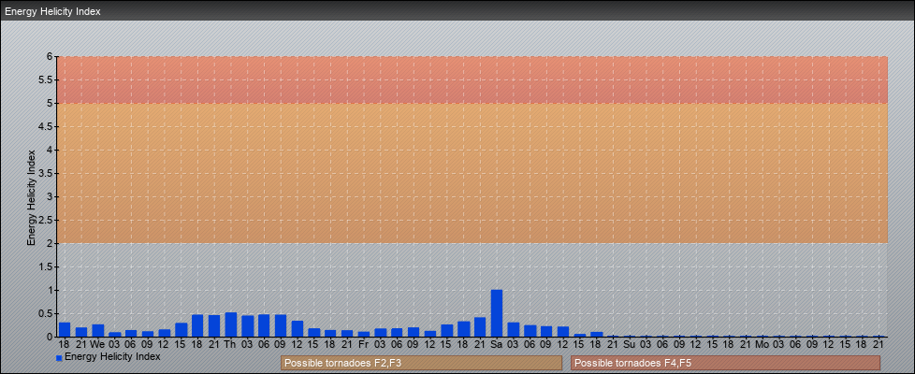Click the 2.5 value on the y-axis
The width and height of the screenshot is (915, 374).
(47, 220)
